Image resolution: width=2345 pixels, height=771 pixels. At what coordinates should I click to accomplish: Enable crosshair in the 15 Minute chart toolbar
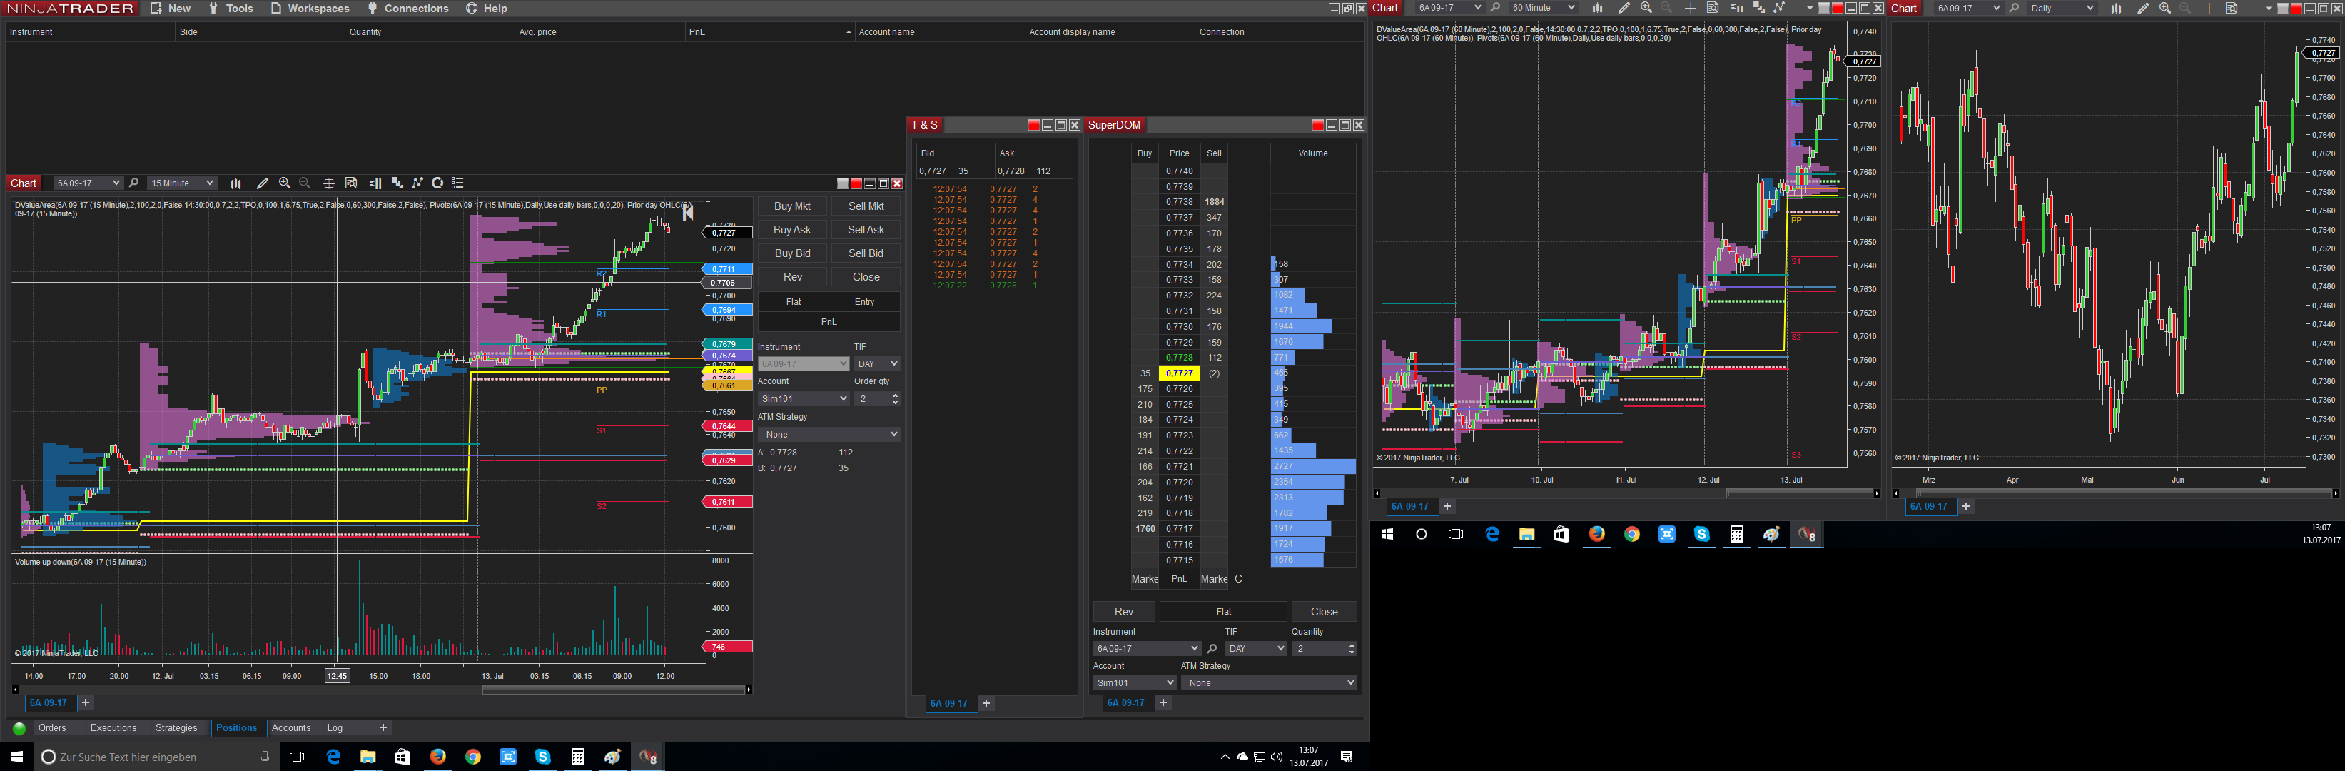pos(328,183)
